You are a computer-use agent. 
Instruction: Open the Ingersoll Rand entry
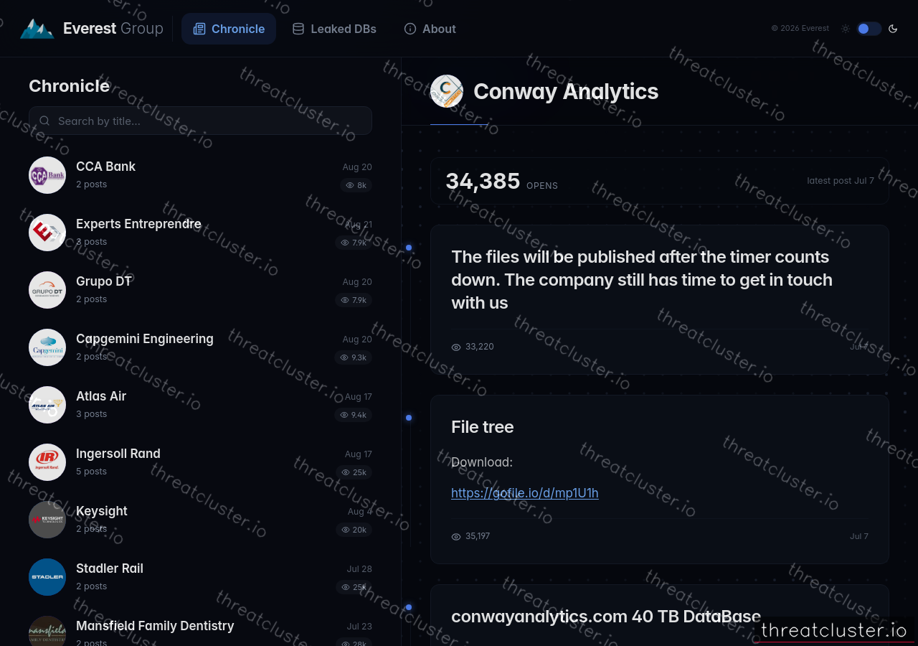coord(200,462)
